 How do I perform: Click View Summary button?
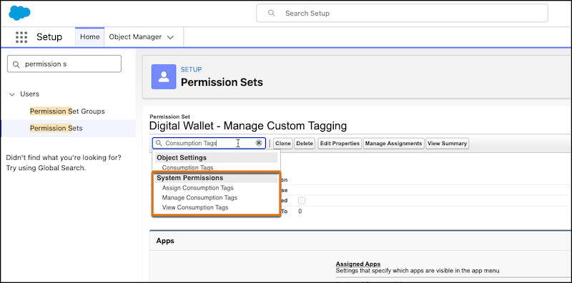coord(448,144)
